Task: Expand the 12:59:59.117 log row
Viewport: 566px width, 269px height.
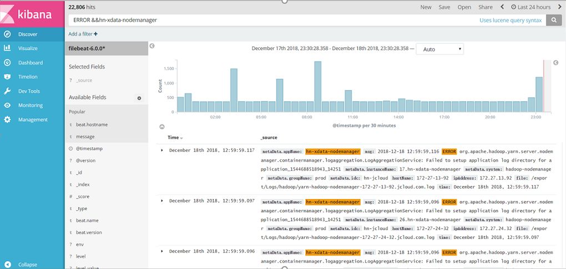Action: [162, 150]
